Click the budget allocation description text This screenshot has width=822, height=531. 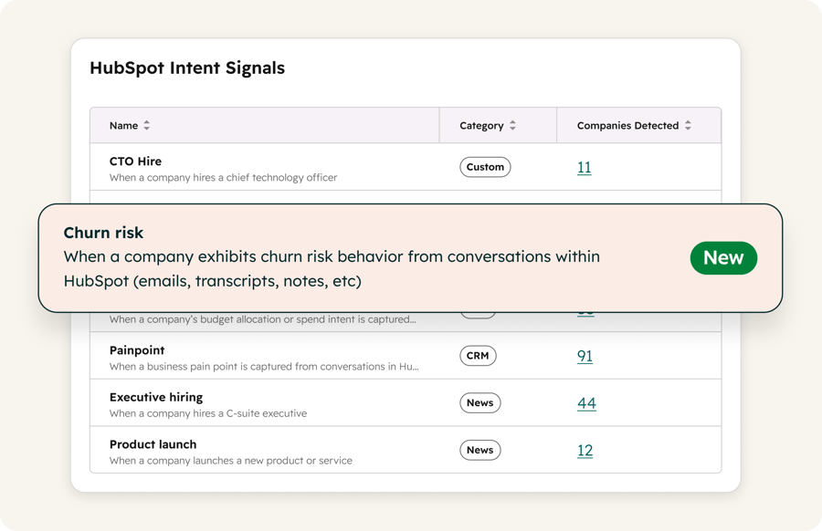263,319
